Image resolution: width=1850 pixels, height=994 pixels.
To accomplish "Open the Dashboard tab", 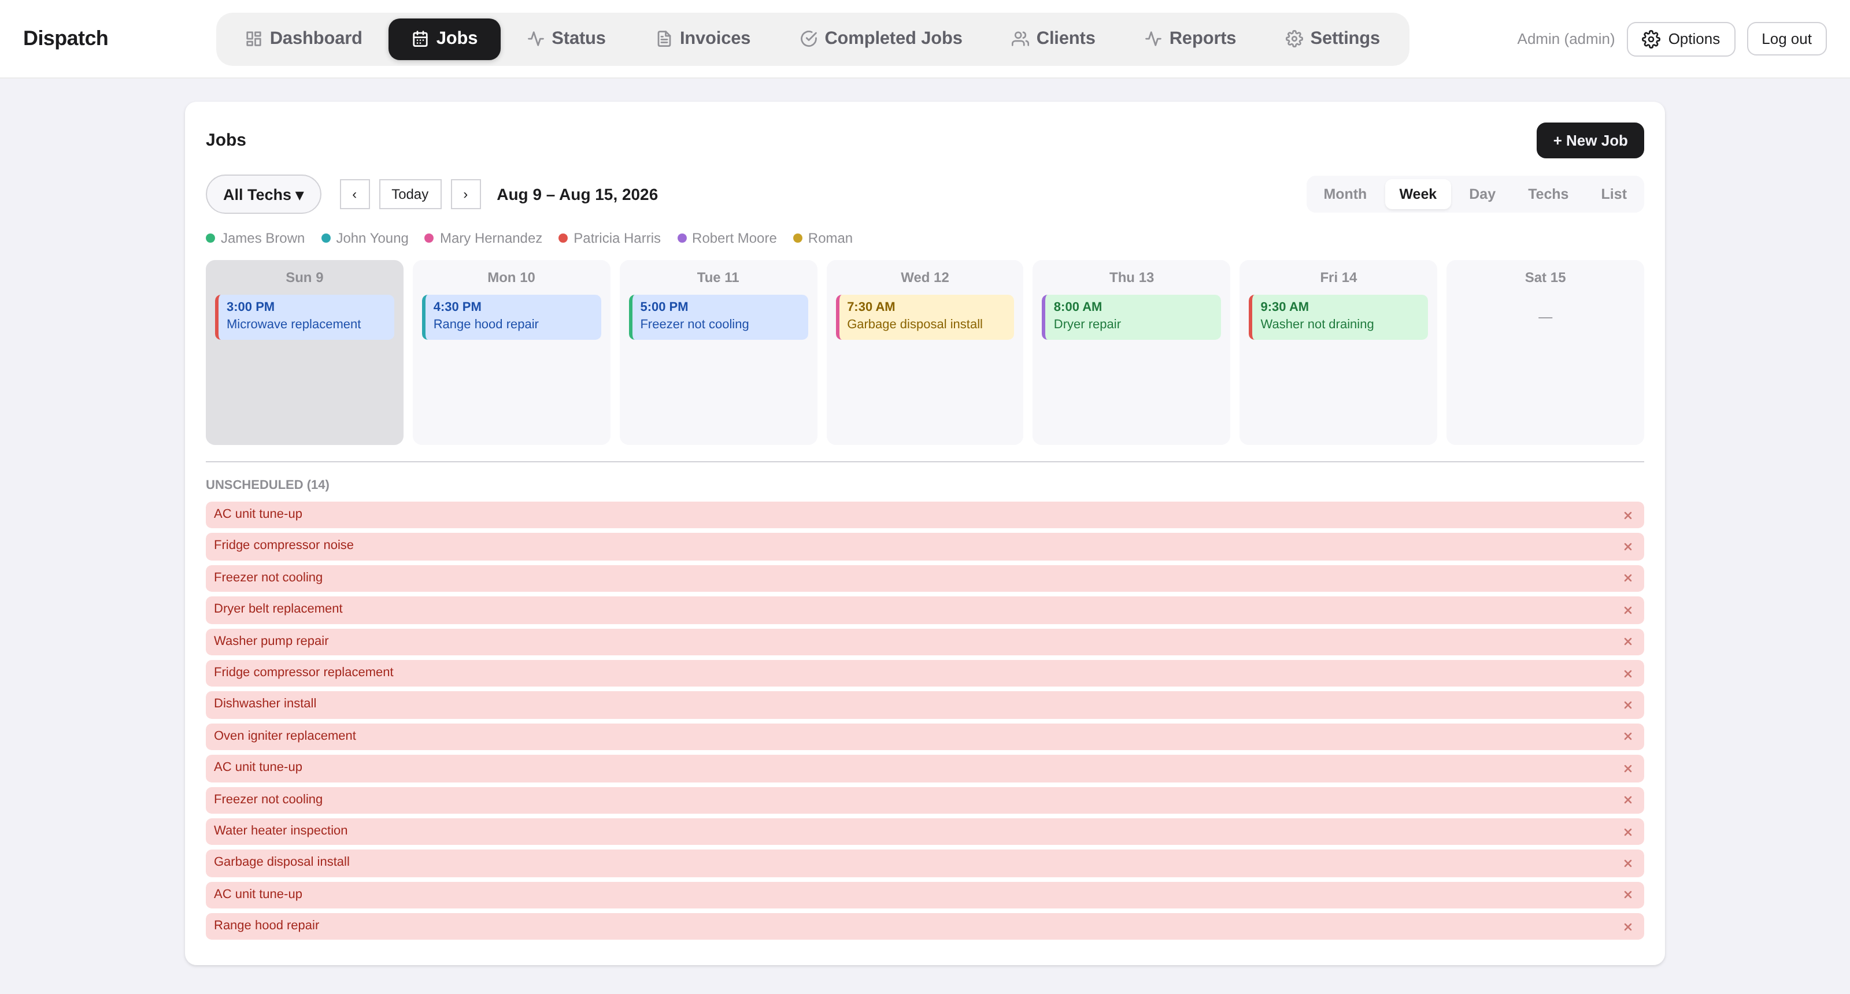I will pos(304,39).
